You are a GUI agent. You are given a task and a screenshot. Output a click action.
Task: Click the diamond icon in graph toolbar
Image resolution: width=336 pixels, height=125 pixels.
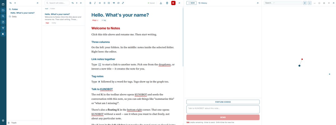click(x=329, y=3)
